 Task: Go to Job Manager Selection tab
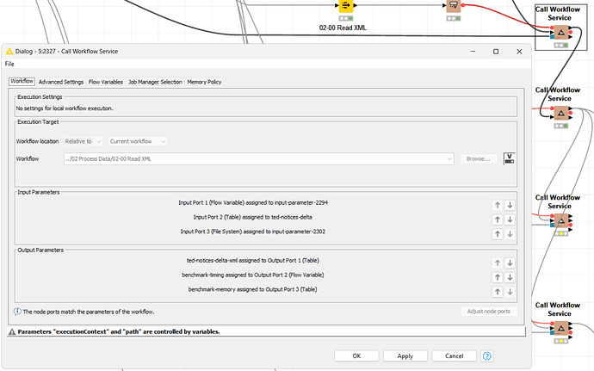155,82
